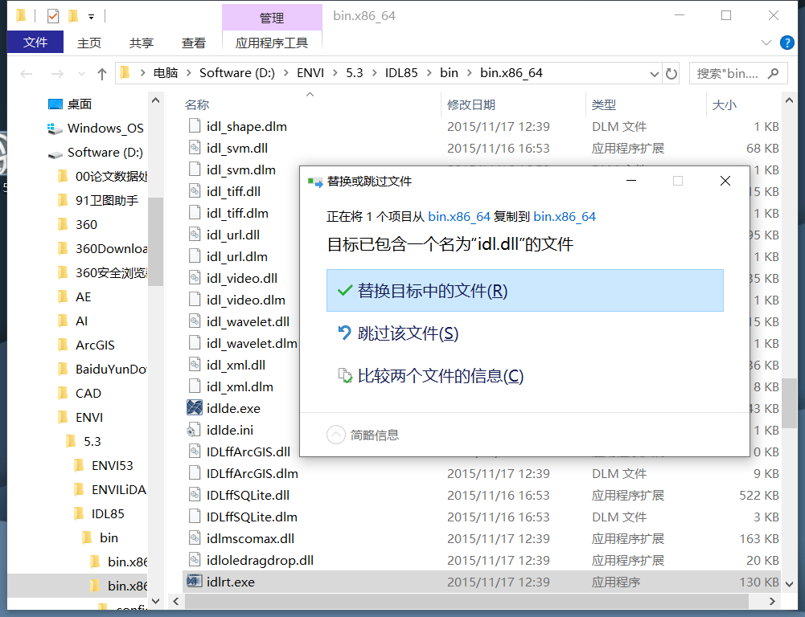Screen dimensions: 805x617
Task: Go back using the Back navigation arrow
Action: [x=26, y=72]
